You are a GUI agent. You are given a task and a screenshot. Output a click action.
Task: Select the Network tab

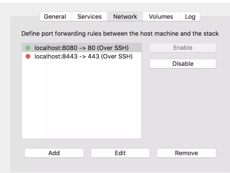[x=125, y=17]
